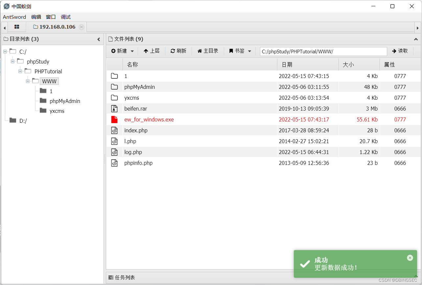Screen dimensions: 422x285
Task: Select phpMyAdmin in directory tree
Action: [65, 101]
